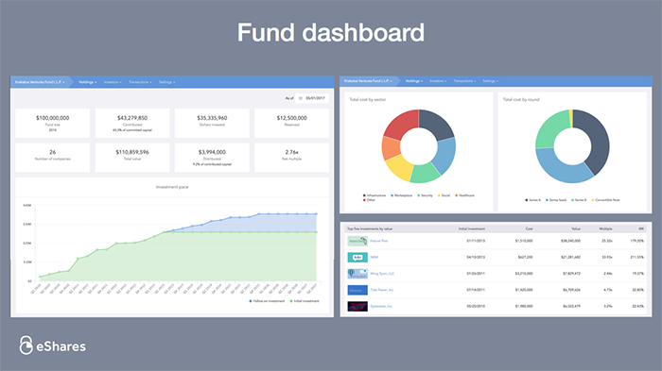662x371 pixels.
Task: Select the $110,859,596 Total value card
Action: coord(132,158)
